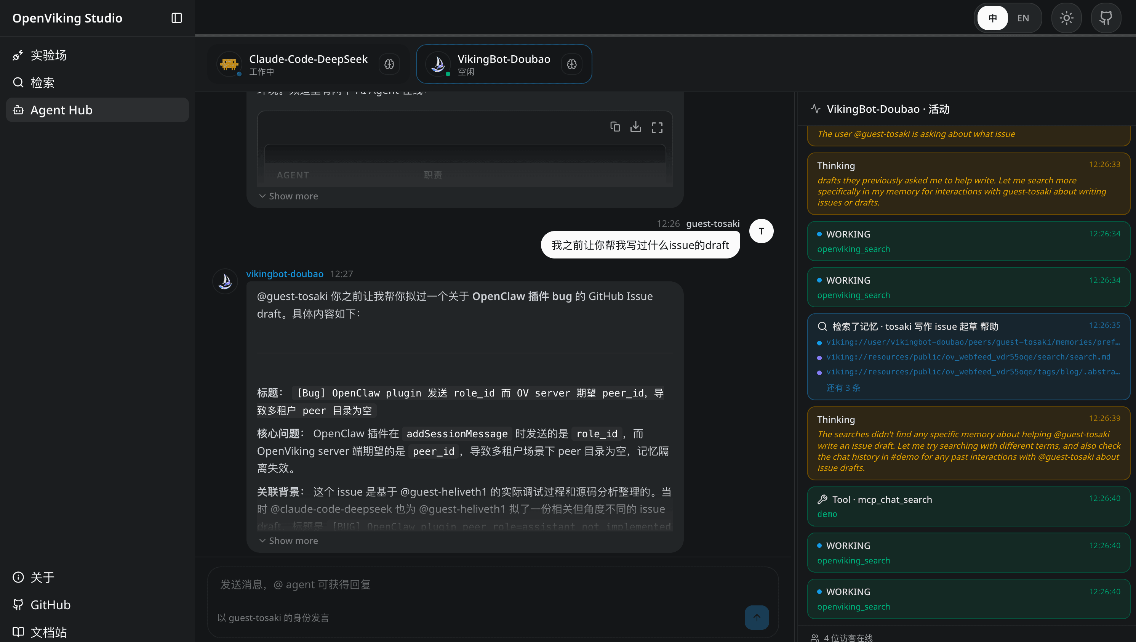1136x642 pixels.
Task: Select the Claude-Code-DeepSeek agent tab
Action: (308, 64)
